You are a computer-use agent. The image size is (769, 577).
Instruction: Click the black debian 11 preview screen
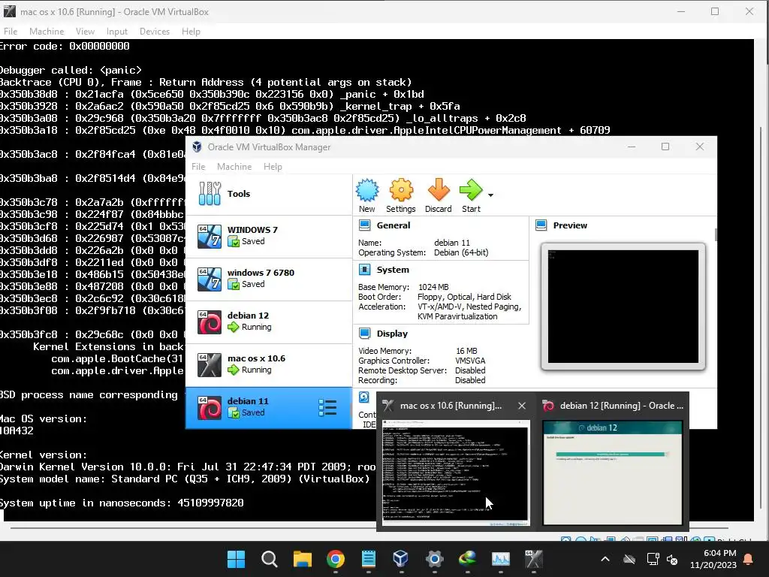pos(623,307)
